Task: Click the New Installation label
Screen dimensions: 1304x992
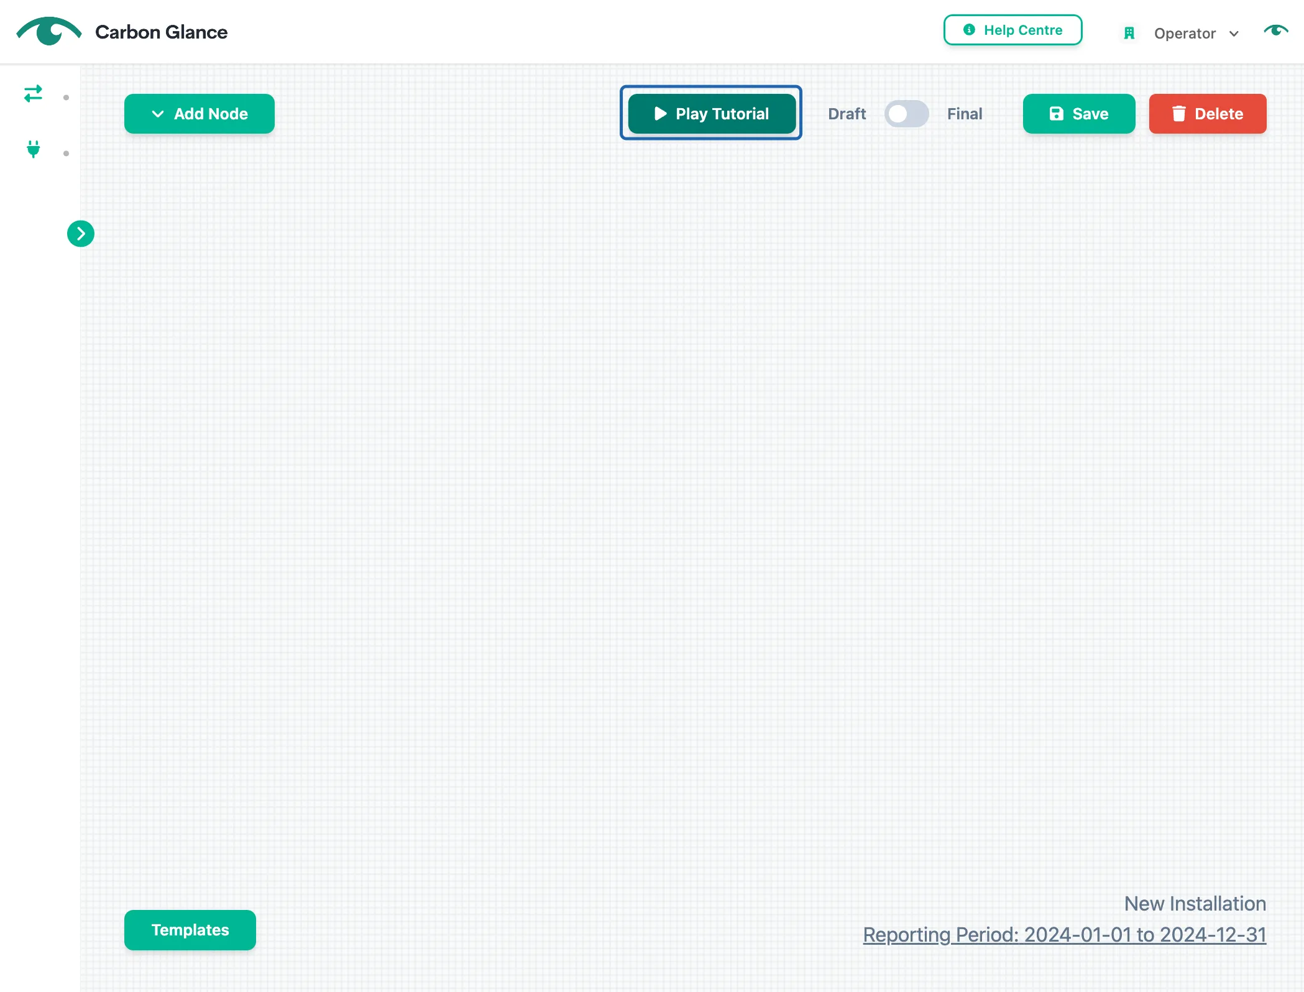Action: [1195, 903]
